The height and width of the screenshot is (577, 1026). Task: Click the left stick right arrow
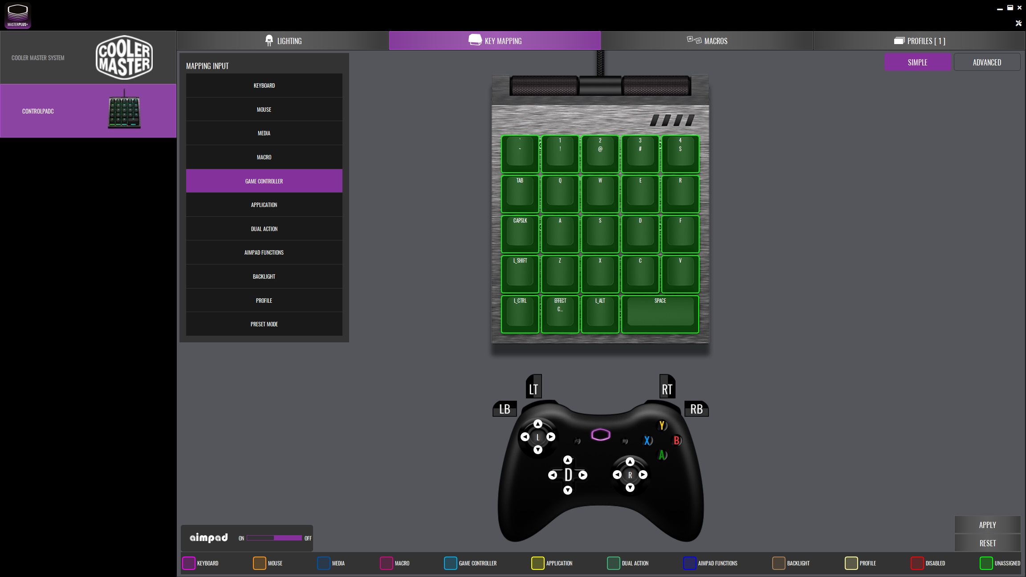pyautogui.click(x=551, y=437)
